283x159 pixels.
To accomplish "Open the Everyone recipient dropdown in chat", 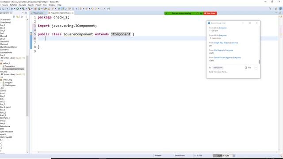I will pos(218,68).
